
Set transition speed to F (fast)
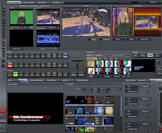coord(94,76)
